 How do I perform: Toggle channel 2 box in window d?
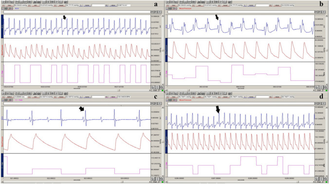pyautogui.click(x=170, y=100)
